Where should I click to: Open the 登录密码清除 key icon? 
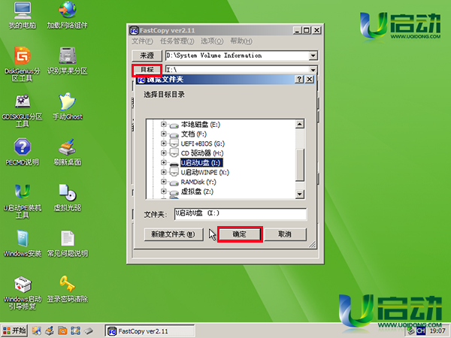click(x=68, y=289)
